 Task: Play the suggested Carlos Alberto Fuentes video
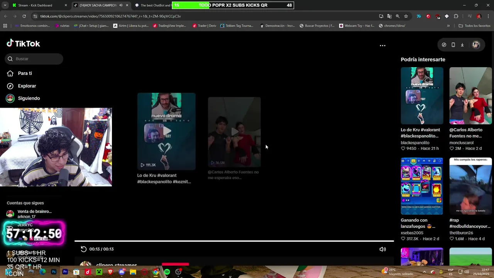[234, 132]
